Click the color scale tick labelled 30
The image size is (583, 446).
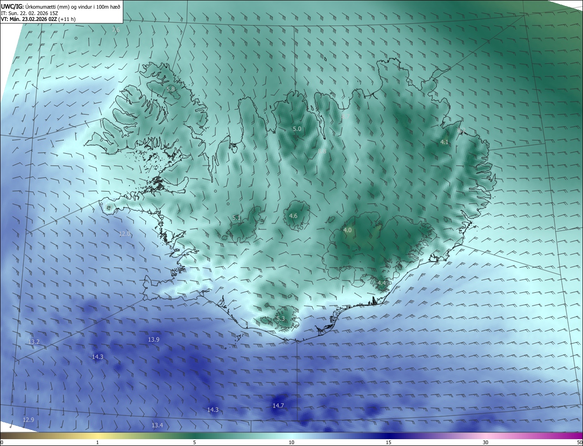(486, 442)
